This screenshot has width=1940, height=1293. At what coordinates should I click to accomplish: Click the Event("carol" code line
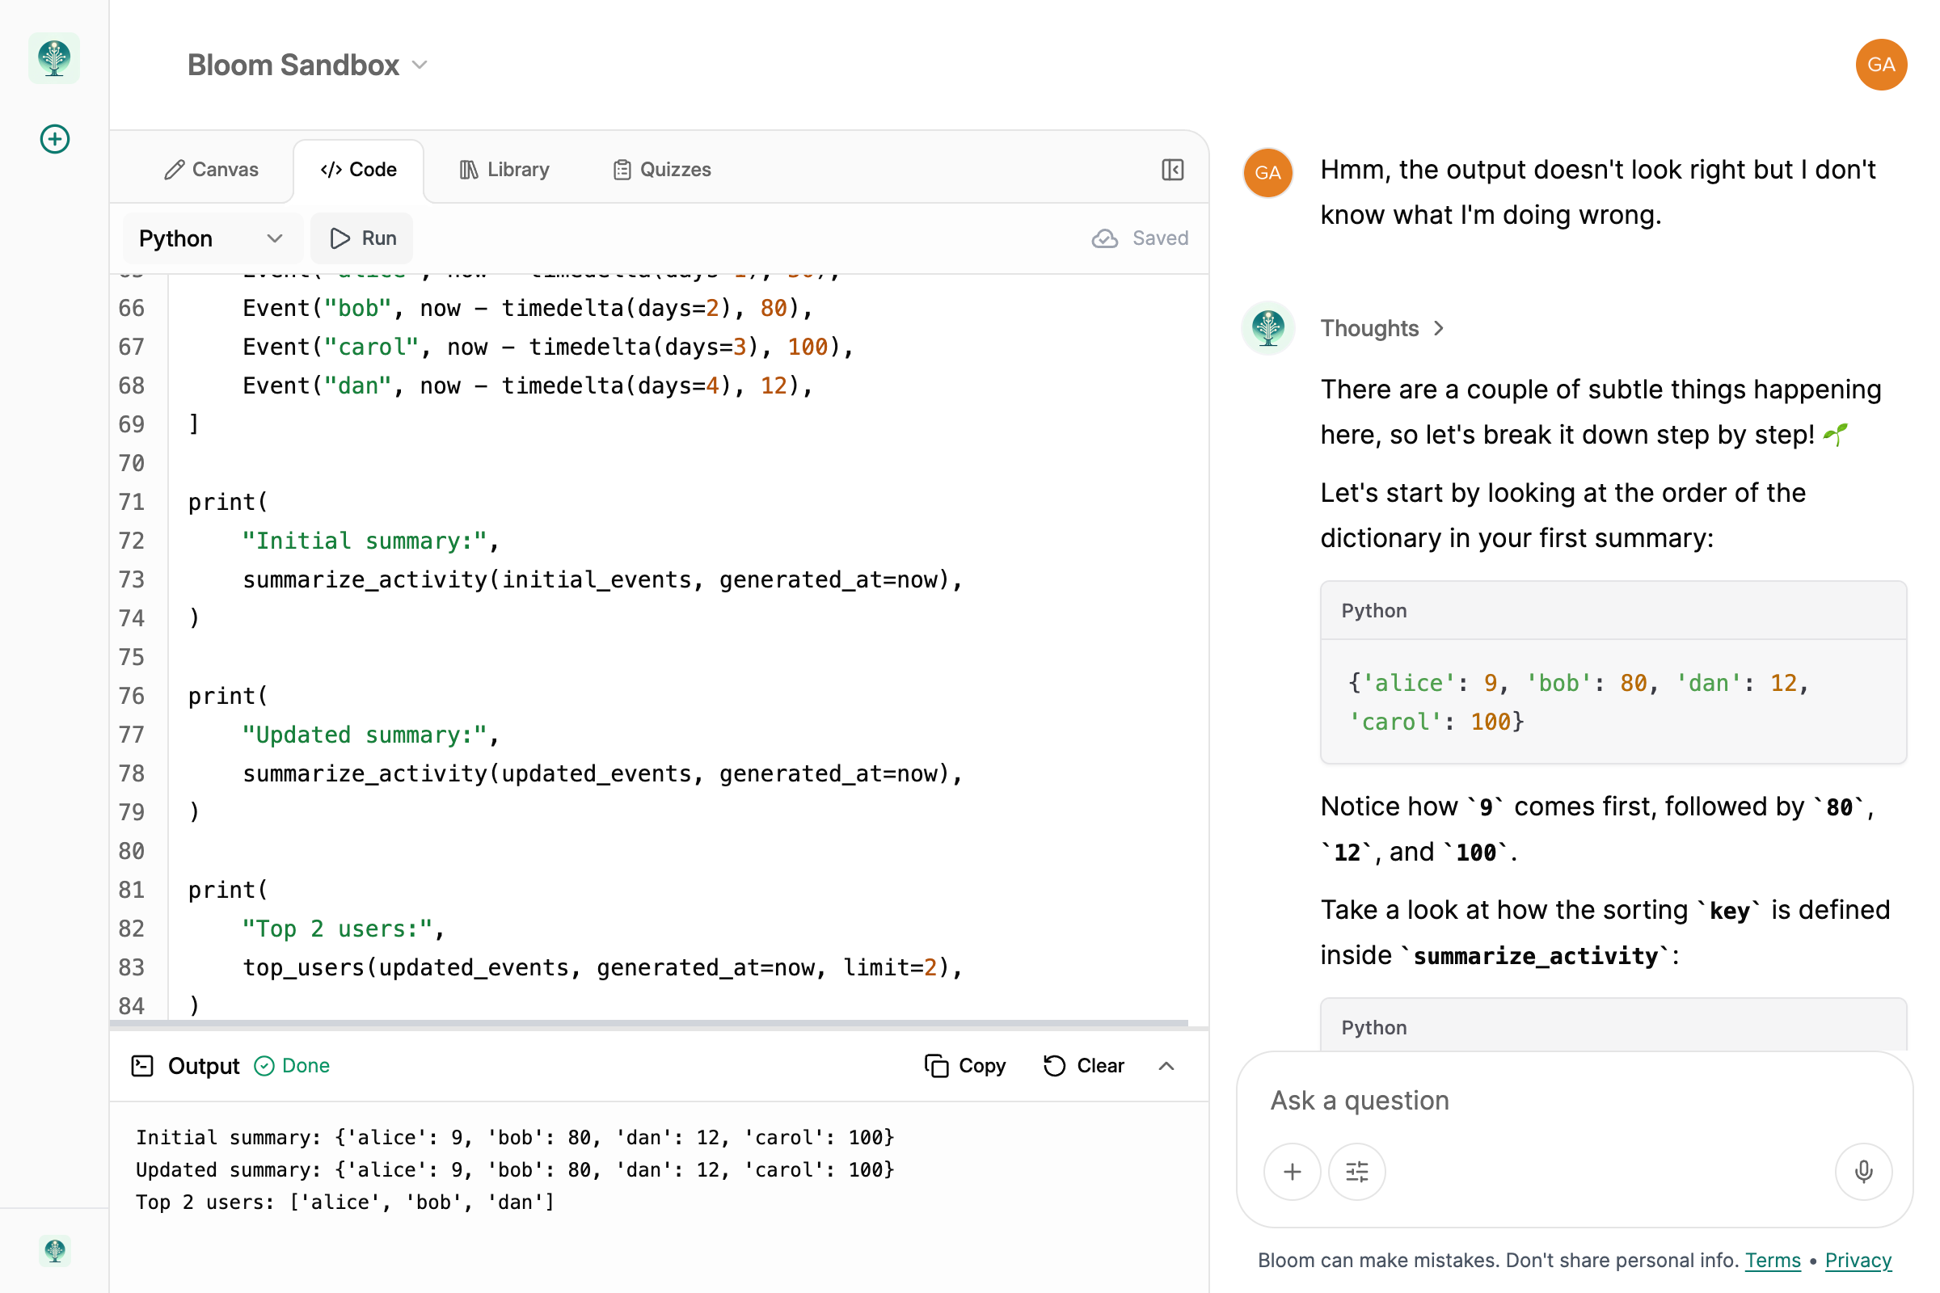(x=547, y=347)
